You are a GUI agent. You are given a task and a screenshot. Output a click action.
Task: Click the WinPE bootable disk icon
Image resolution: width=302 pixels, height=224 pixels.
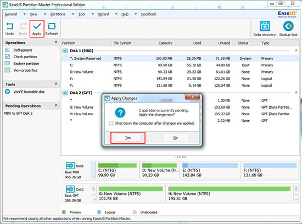pyautogui.click(x=7, y=92)
